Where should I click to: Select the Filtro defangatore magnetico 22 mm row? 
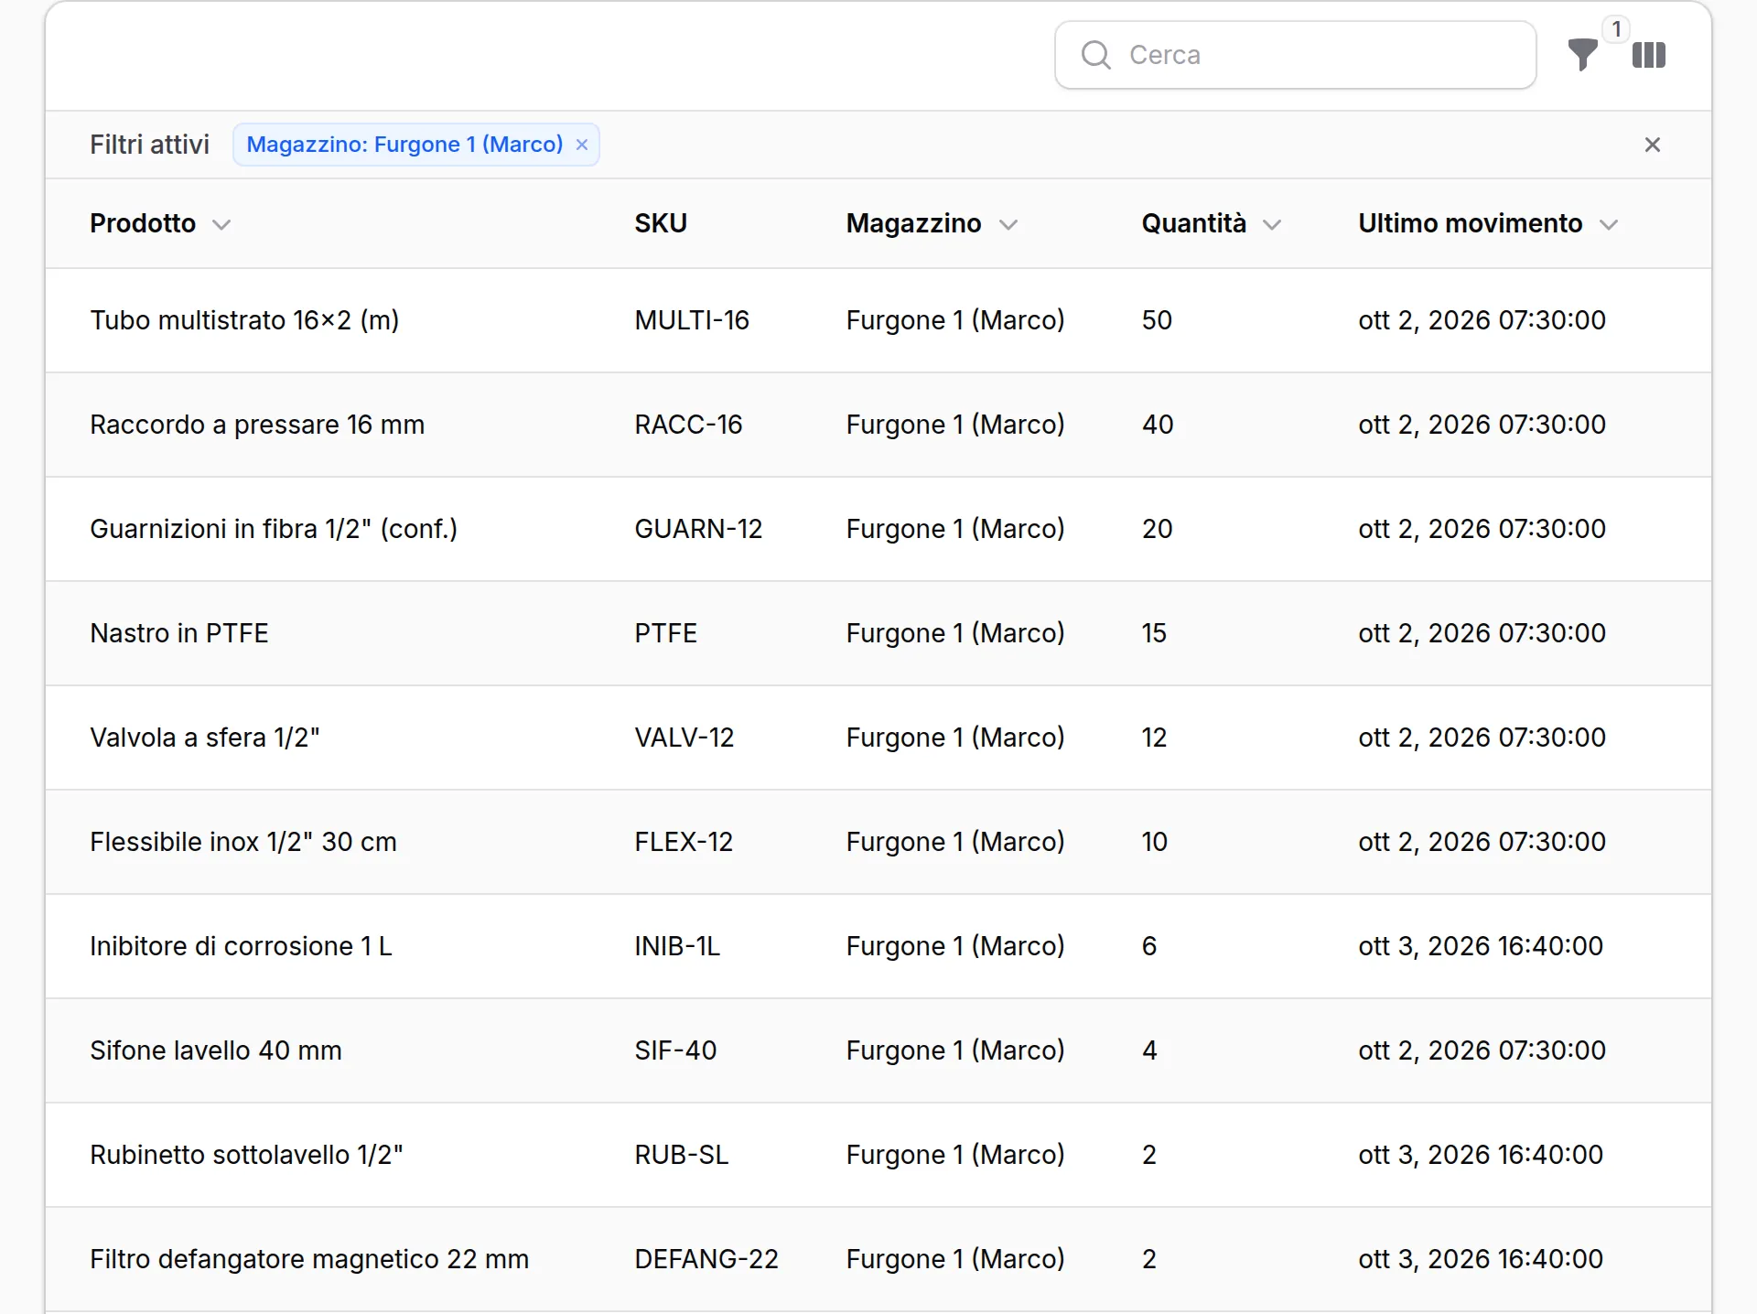click(x=878, y=1259)
